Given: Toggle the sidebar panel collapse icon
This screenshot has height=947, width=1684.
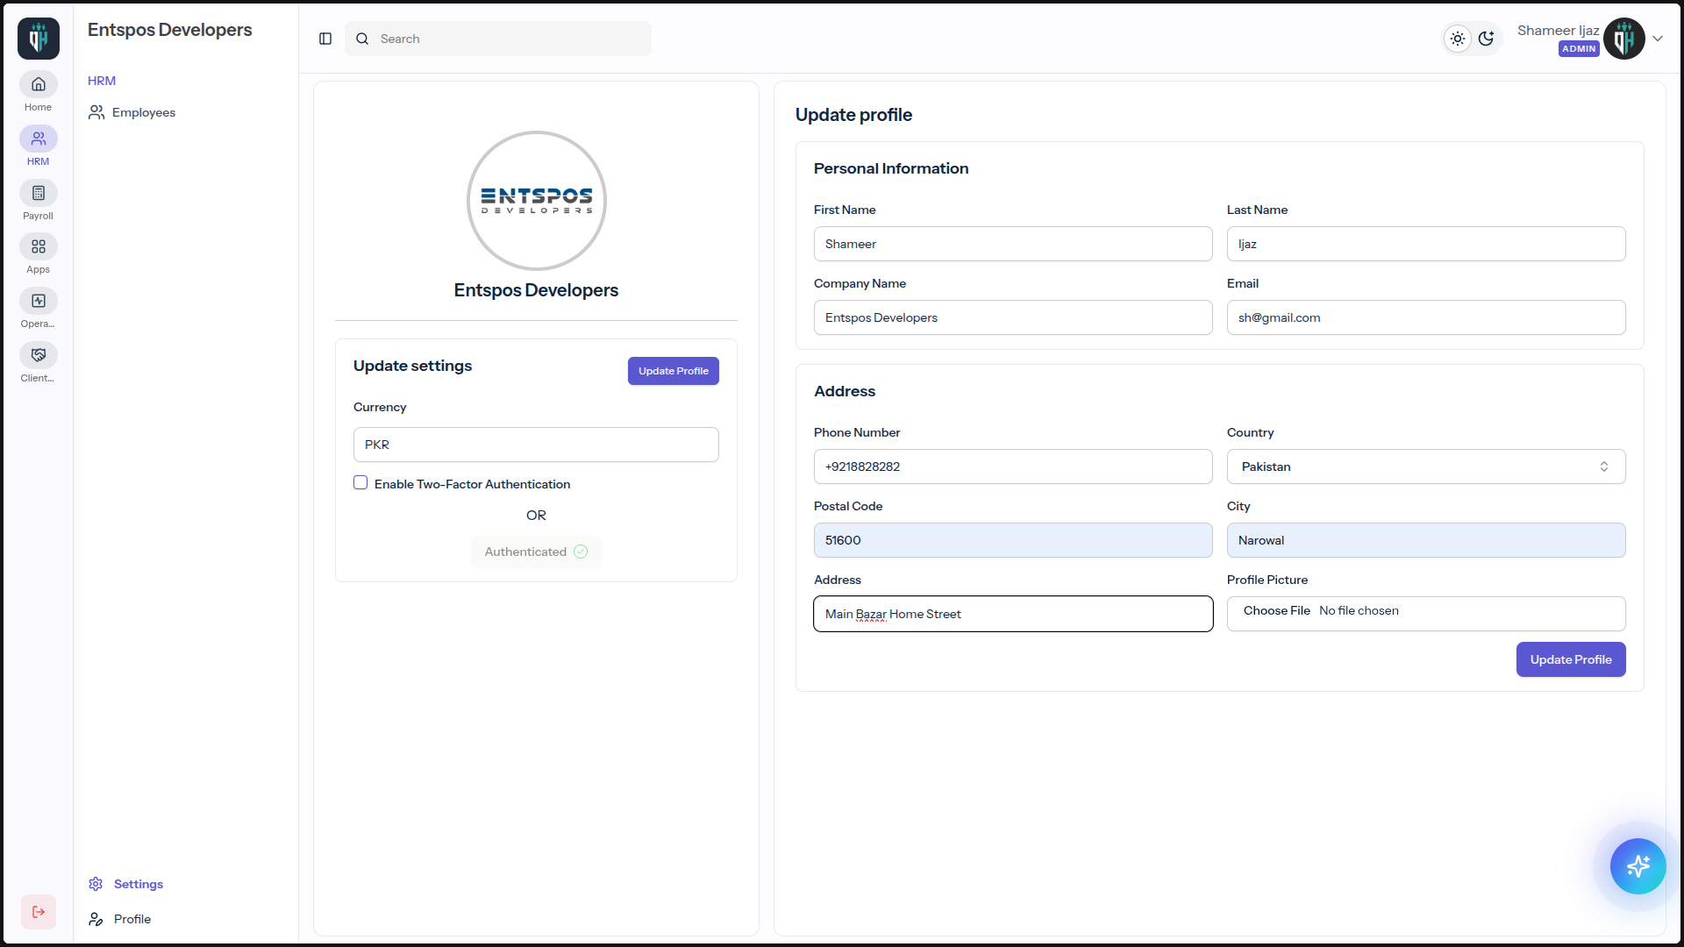Looking at the screenshot, I should [x=325, y=39].
